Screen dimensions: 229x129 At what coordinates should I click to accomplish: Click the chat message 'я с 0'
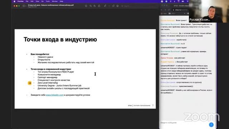point(182,44)
